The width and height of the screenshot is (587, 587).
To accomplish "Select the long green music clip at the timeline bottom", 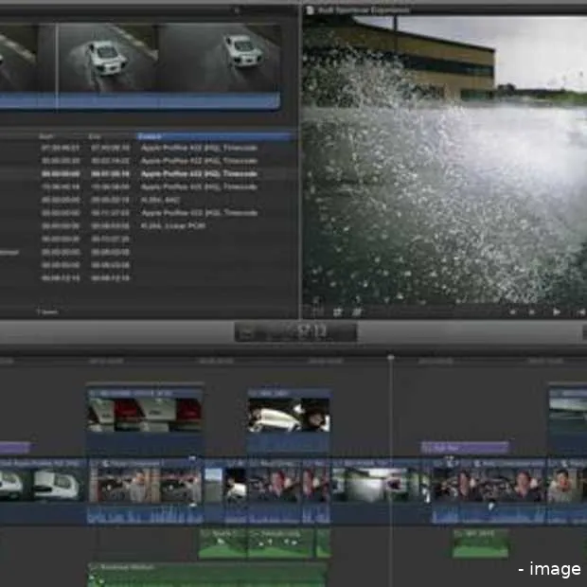I will pos(207,575).
